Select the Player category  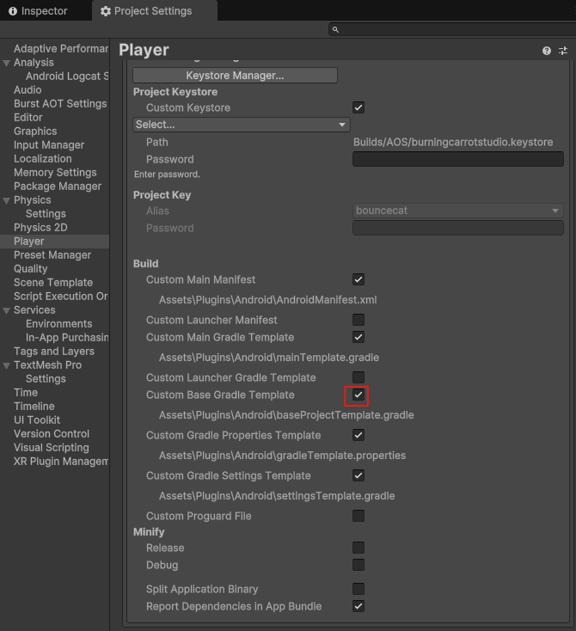(x=54, y=242)
